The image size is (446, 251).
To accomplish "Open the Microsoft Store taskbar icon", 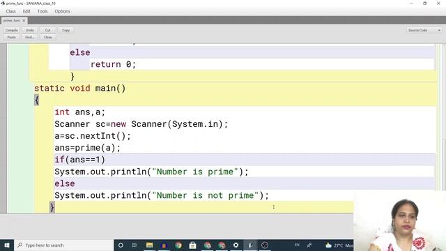I will [192, 245].
